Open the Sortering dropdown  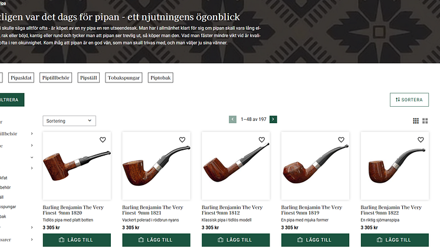[x=70, y=121]
